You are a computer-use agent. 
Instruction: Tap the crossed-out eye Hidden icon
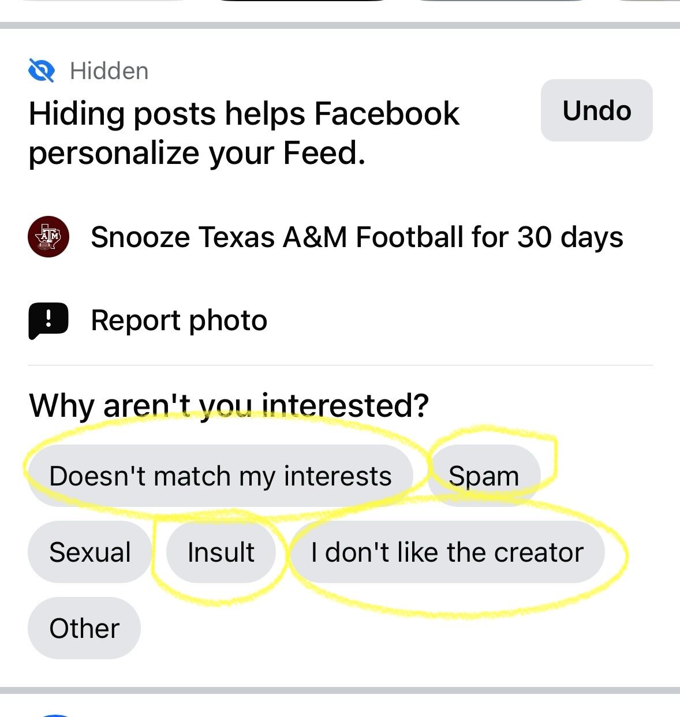(42, 71)
